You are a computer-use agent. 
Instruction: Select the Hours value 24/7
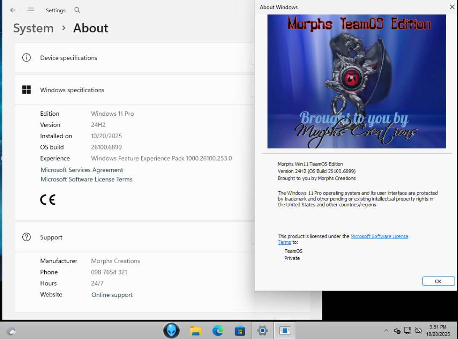[x=97, y=283]
